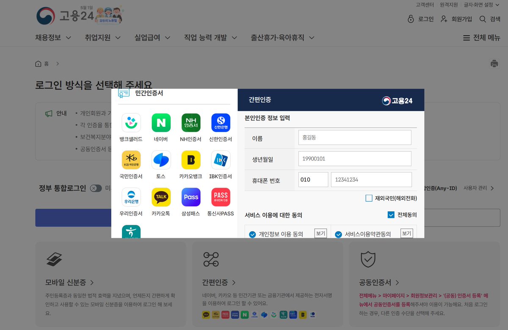The height and width of the screenshot is (330, 508).
Task: Click the 고용24 logo in 간편인증 header
Action: coord(397,101)
